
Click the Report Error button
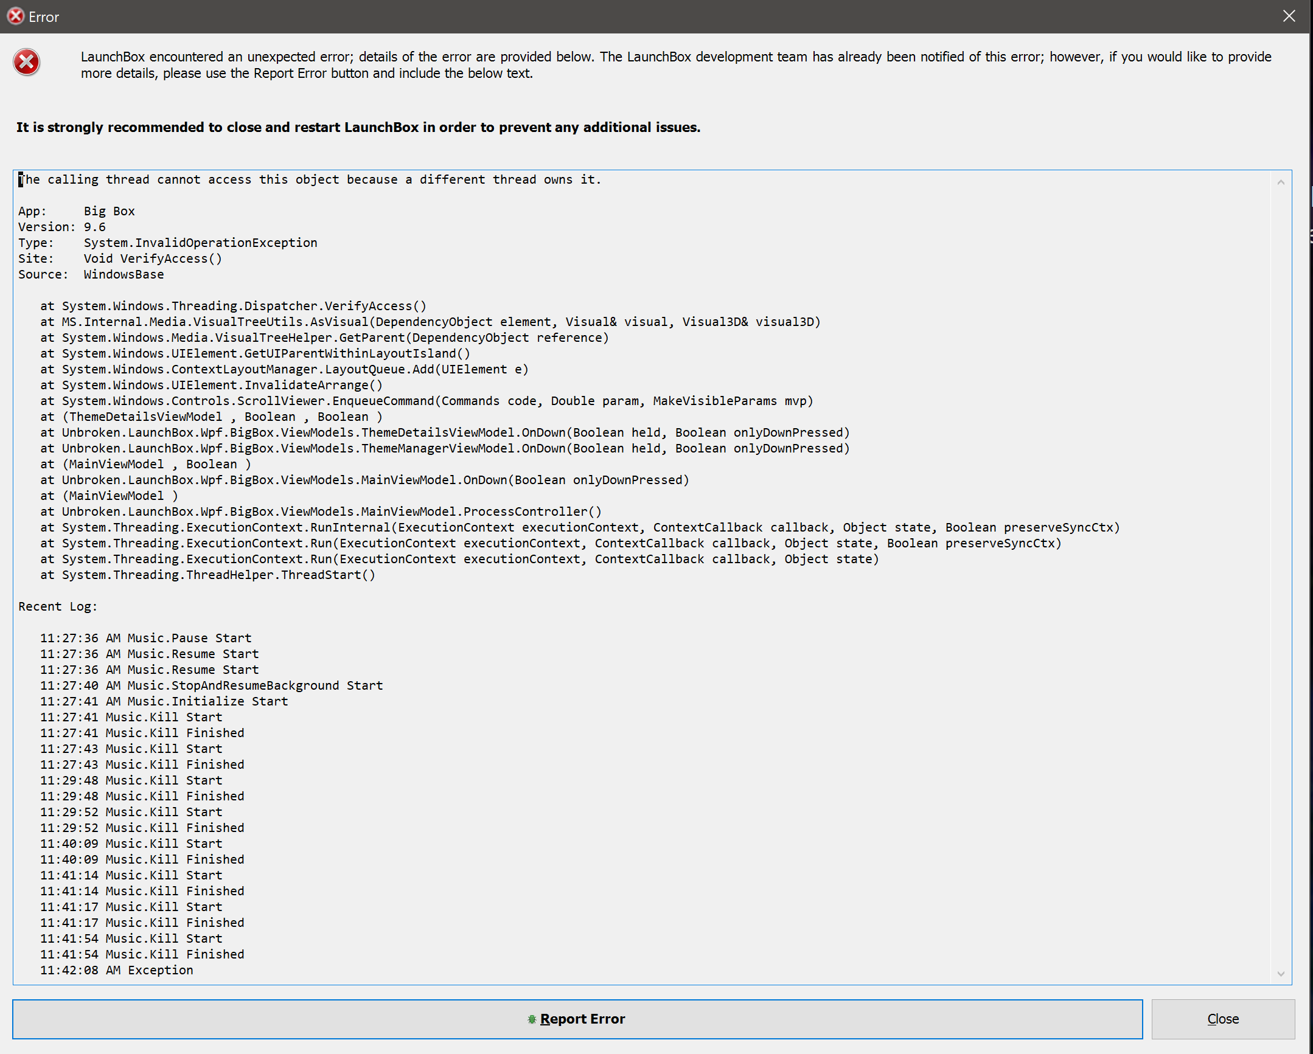click(577, 1019)
